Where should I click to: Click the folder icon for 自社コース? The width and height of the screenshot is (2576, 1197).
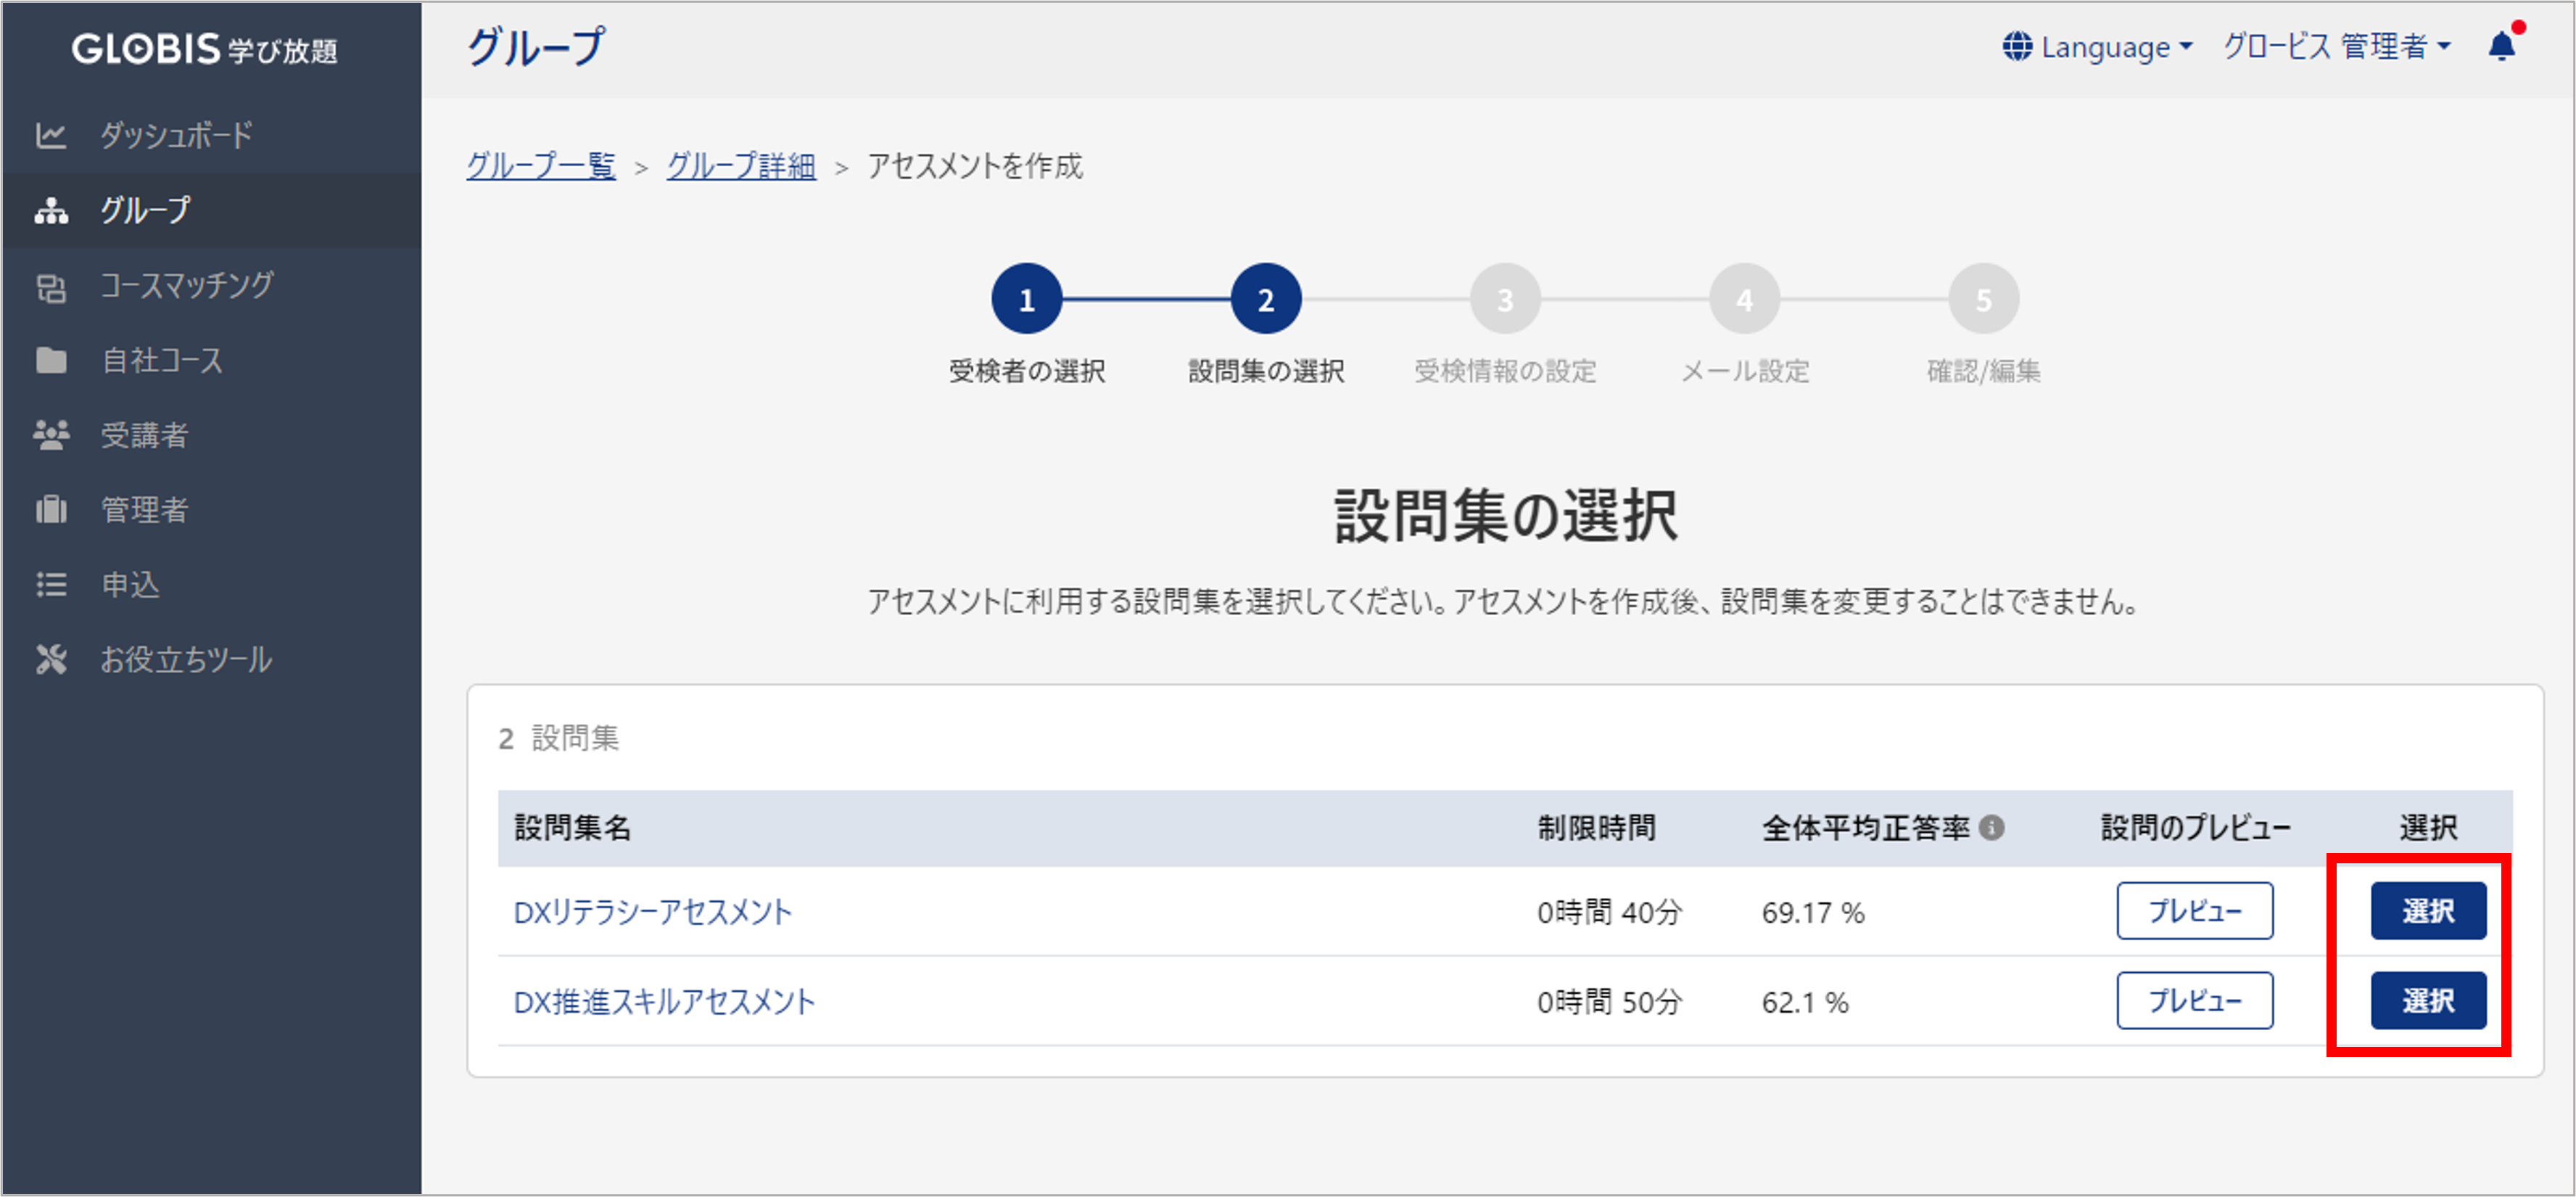pos(51,360)
